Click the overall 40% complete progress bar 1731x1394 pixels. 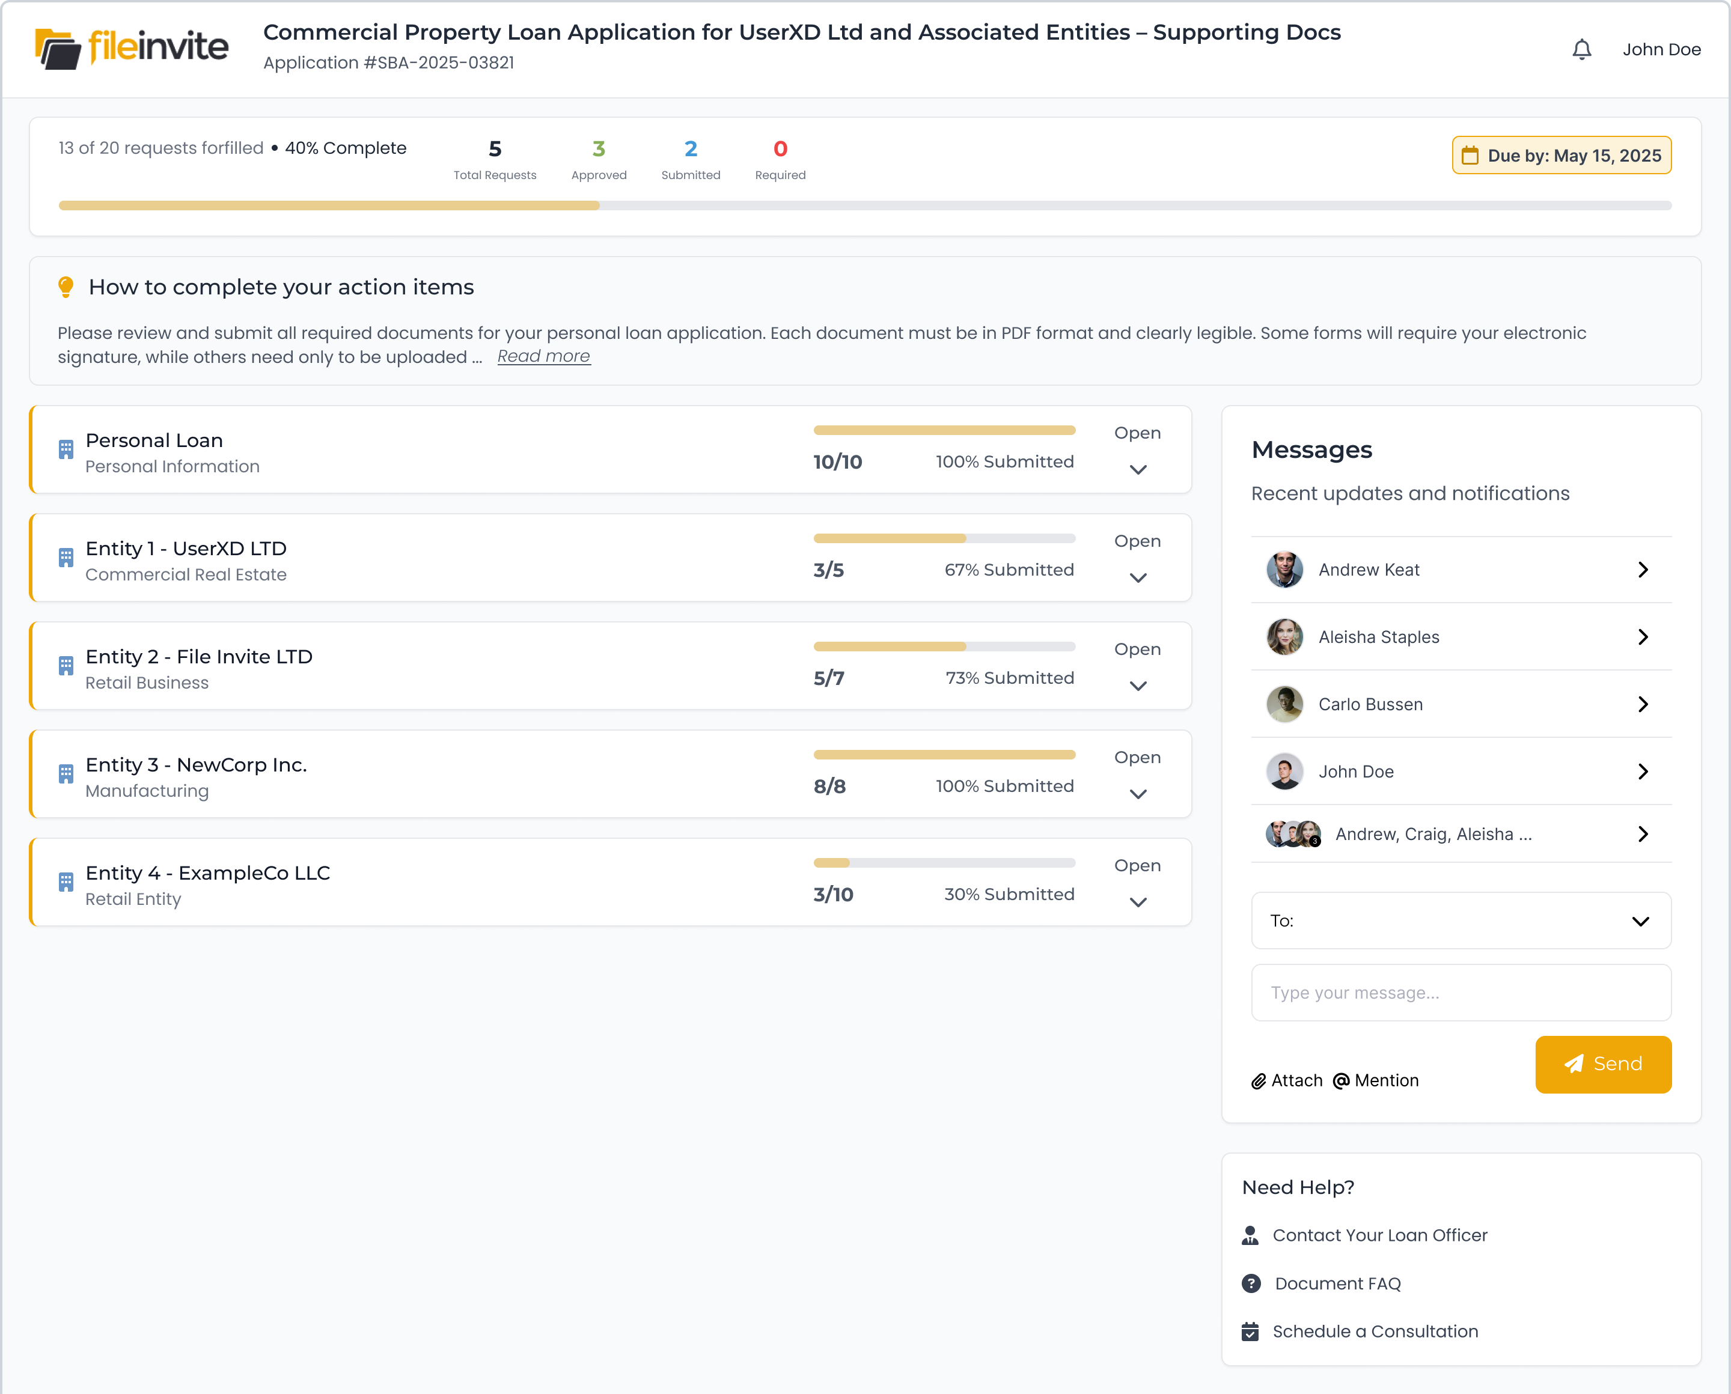tap(864, 205)
